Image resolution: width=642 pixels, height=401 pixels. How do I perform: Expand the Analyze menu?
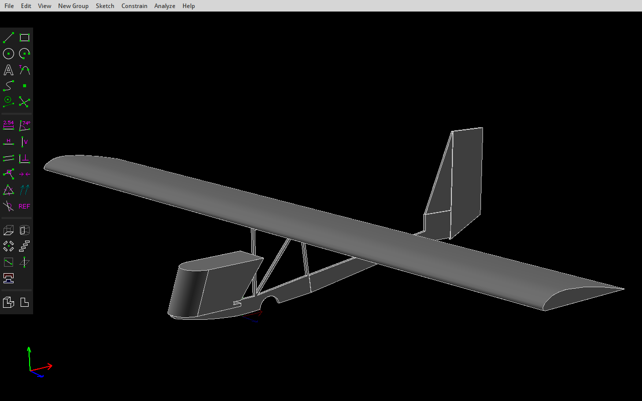[165, 6]
